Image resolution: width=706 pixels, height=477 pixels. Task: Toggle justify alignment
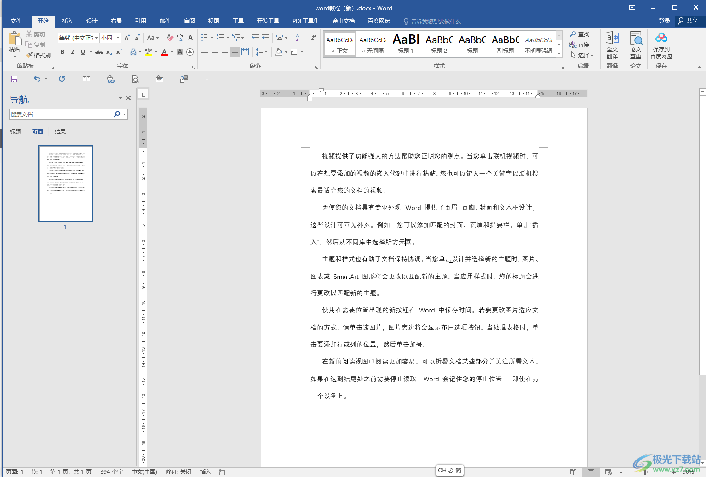click(235, 52)
